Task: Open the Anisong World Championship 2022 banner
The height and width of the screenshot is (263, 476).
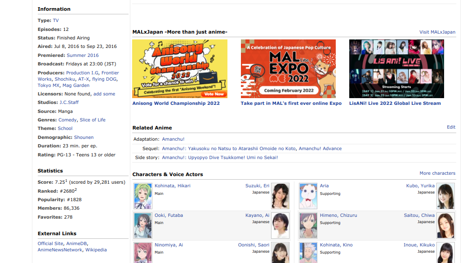Action: (x=180, y=69)
